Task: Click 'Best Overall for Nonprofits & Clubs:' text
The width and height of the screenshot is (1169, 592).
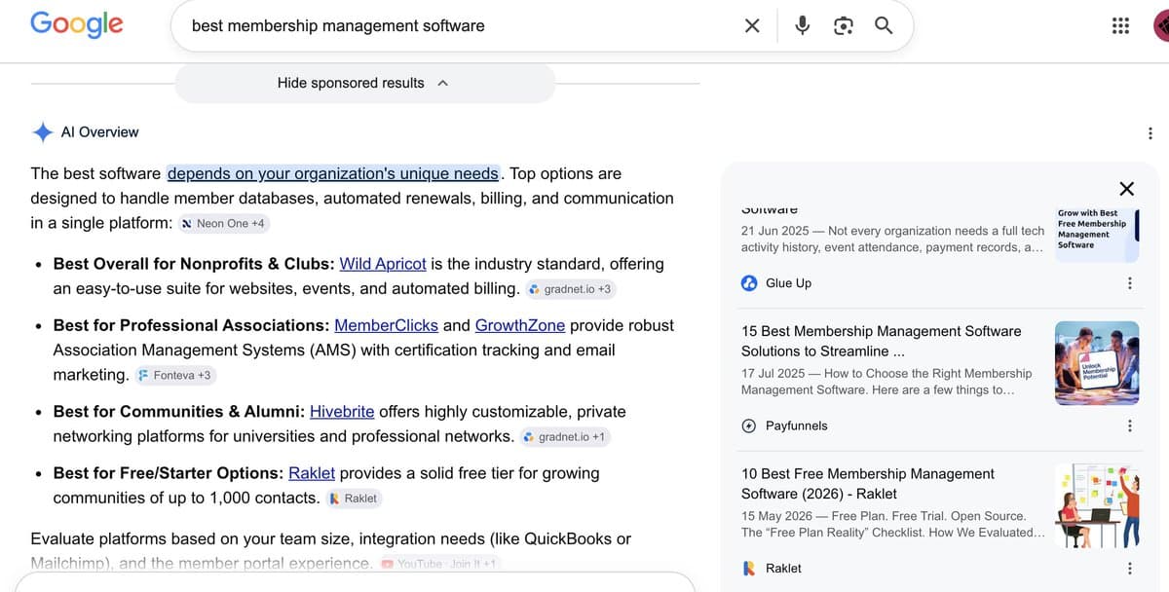Action: [x=194, y=264]
